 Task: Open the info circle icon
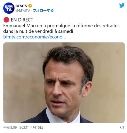tap(122, 127)
